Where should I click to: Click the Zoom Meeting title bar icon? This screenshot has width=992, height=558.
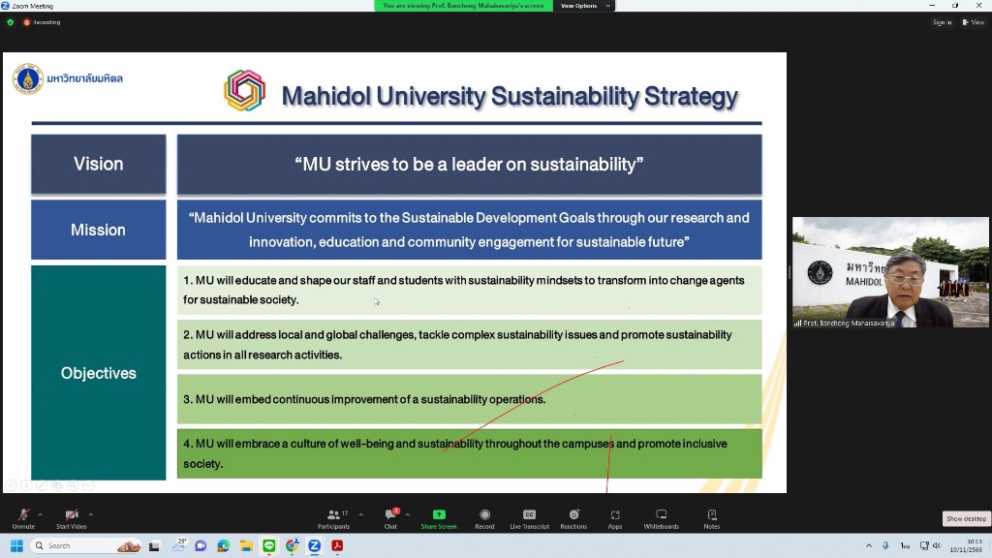click(5, 6)
